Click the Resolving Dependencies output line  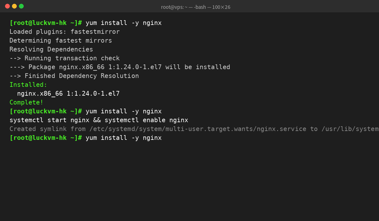[x=51, y=50]
